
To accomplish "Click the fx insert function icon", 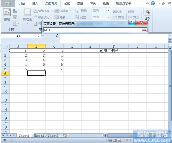I will pyautogui.click(x=57, y=36).
